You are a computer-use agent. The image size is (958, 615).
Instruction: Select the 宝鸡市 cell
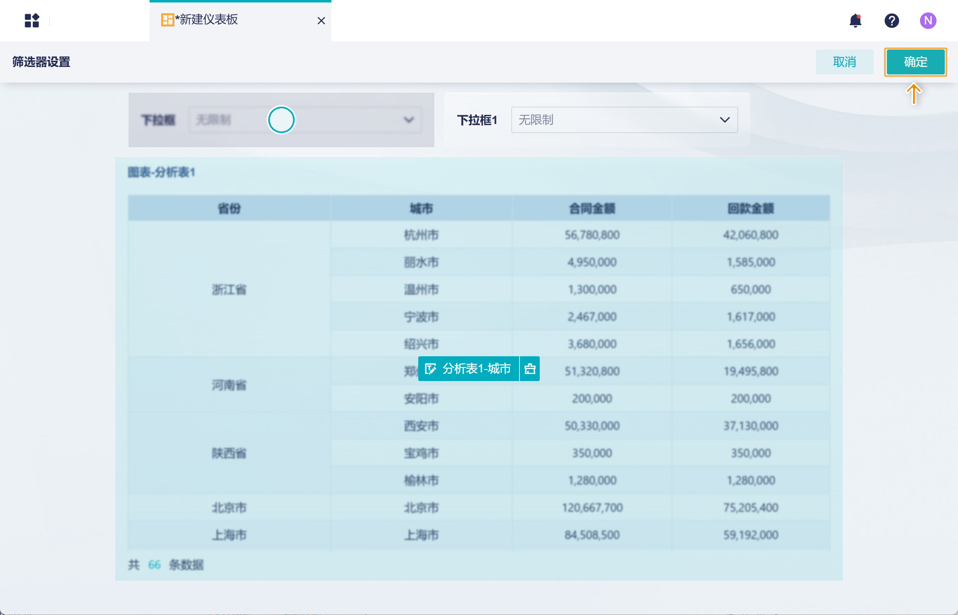(421, 453)
